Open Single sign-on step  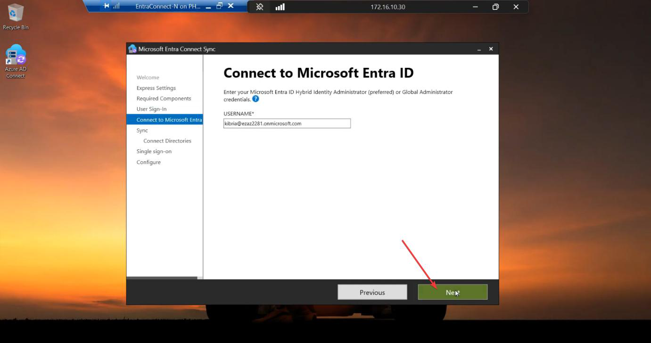[154, 151]
